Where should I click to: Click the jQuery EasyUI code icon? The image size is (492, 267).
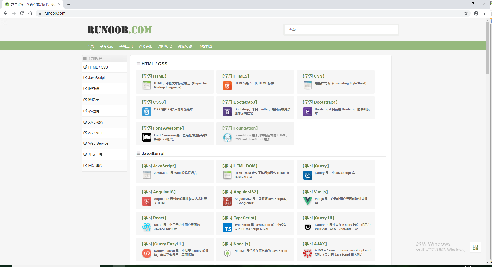146,253
